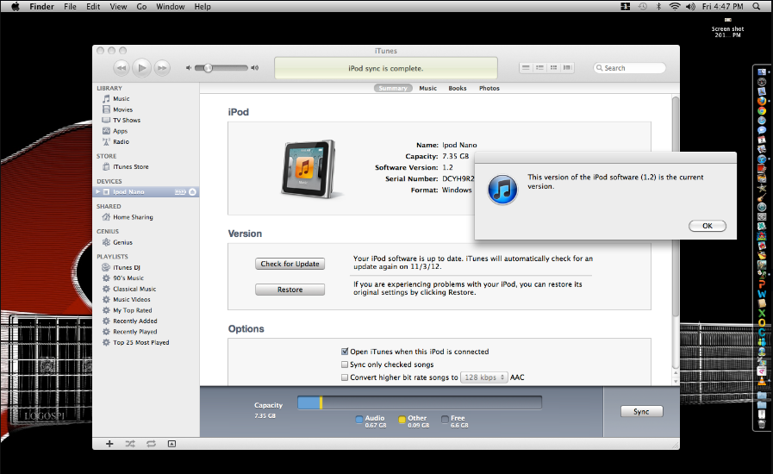Open the Classical Music playlist
The image size is (773, 474).
point(134,289)
